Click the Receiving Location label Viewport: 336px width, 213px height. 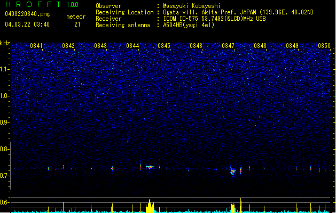pyautogui.click(x=124, y=12)
